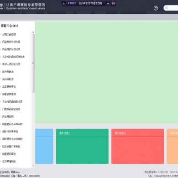
Task: Open the 管控中心(41) sidebar header
Action: pos(9,26)
